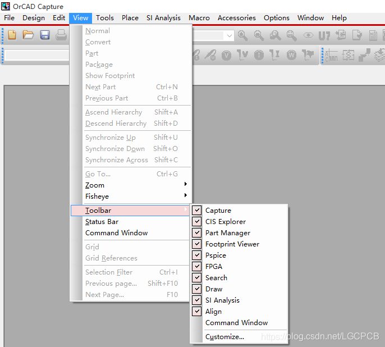Viewport: 385px width, 347px height.
Task: Uncheck the SI Analysis toolbar checkbox
Action: click(x=197, y=300)
